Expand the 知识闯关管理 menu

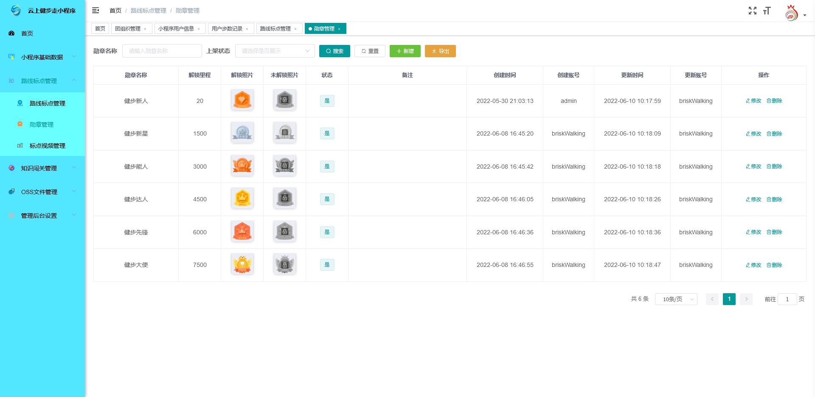point(42,168)
